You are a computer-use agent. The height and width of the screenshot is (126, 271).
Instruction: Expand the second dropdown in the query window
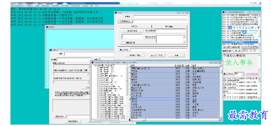(88, 74)
